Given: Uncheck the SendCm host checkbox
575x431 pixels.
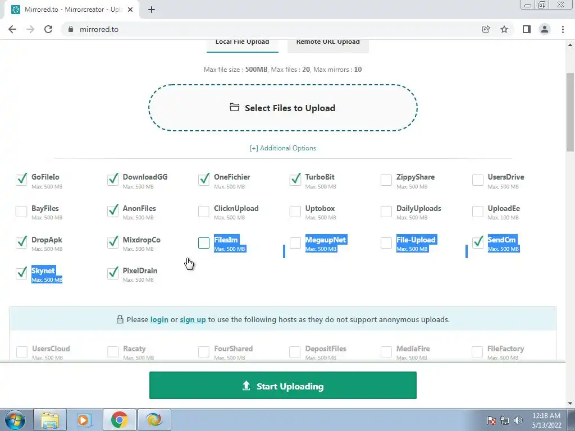Looking at the screenshot, I should pyautogui.click(x=478, y=242).
